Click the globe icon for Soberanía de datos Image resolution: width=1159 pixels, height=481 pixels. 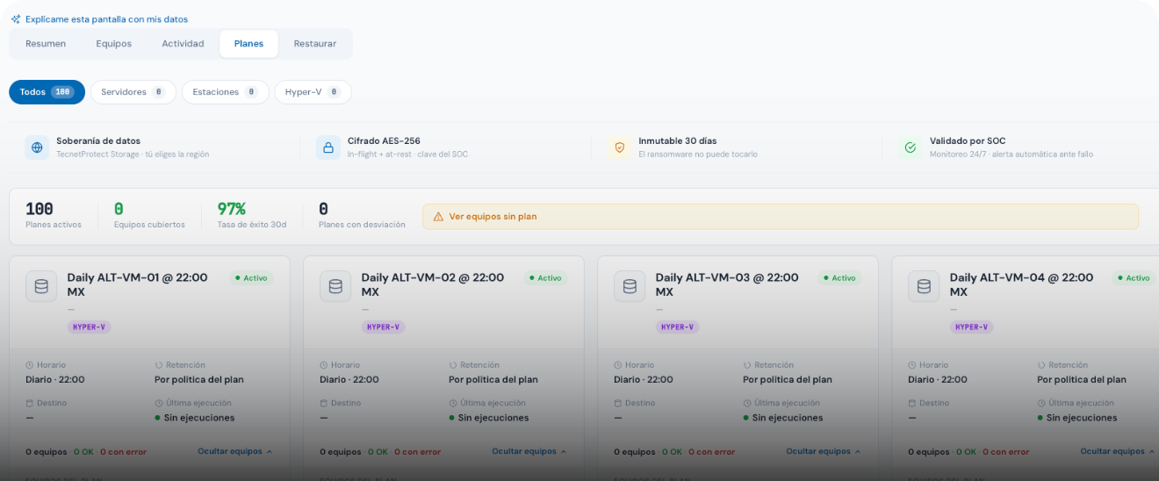pyautogui.click(x=37, y=147)
